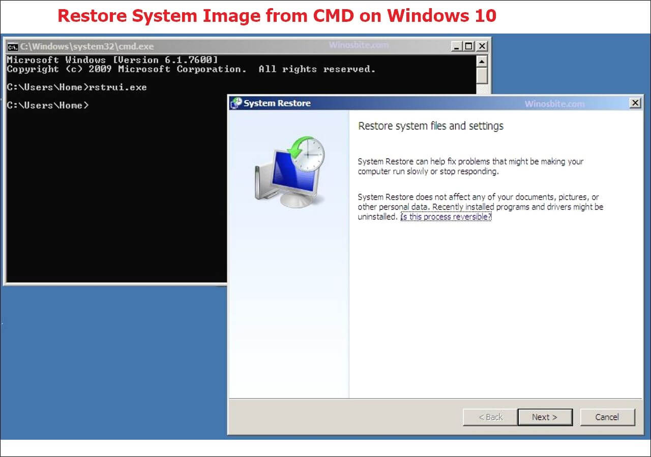Click the System Restore title bar icon
Image resolution: width=651 pixels, height=457 pixels.
point(236,103)
